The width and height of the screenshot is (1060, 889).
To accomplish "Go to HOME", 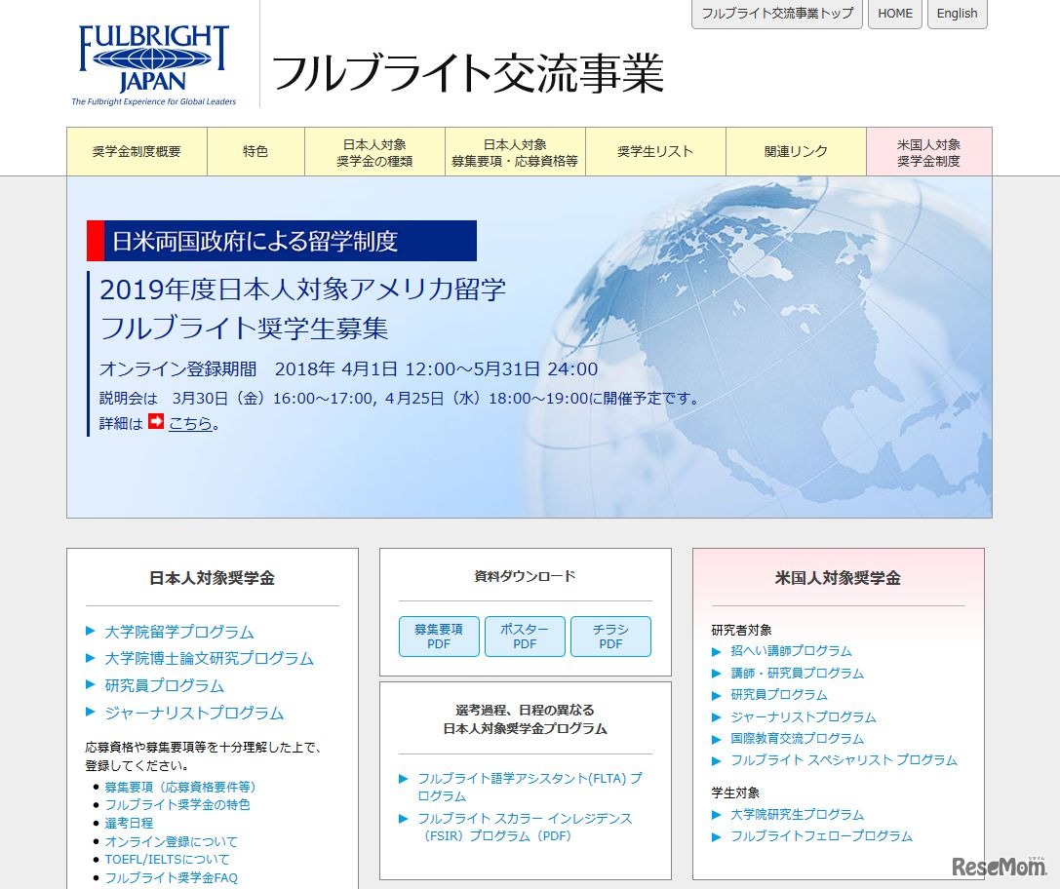I will [x=894, y=14].
